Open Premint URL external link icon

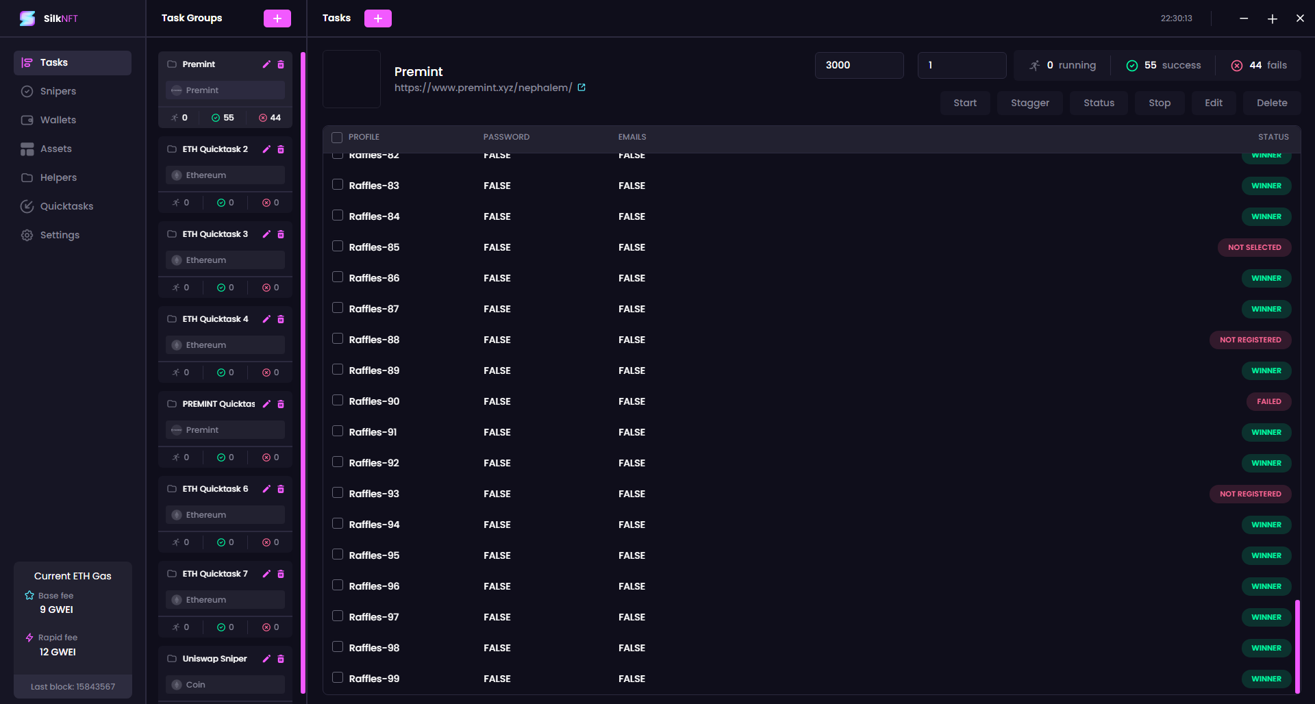(581, 88)
